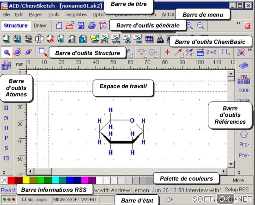Click vertical scrollbar up arrow
The height and width of the screenshot is (205, 255).
point(231,74)
